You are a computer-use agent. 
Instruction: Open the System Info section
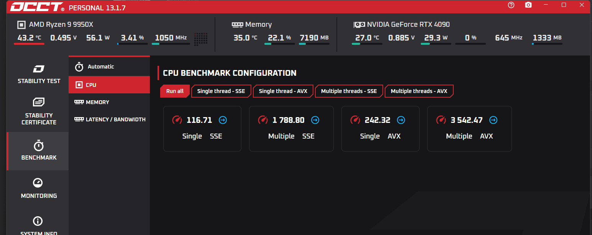(x=39, y=226)
